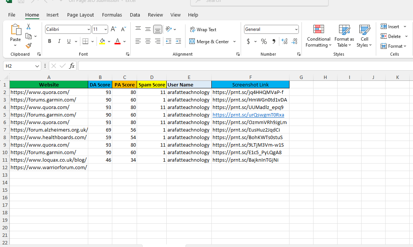Click the Cut scissors icon
This screenshot has height=247, width=413.
pos(29,27)
